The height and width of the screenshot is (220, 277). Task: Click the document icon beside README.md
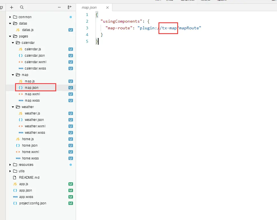[x=15, y=178]
